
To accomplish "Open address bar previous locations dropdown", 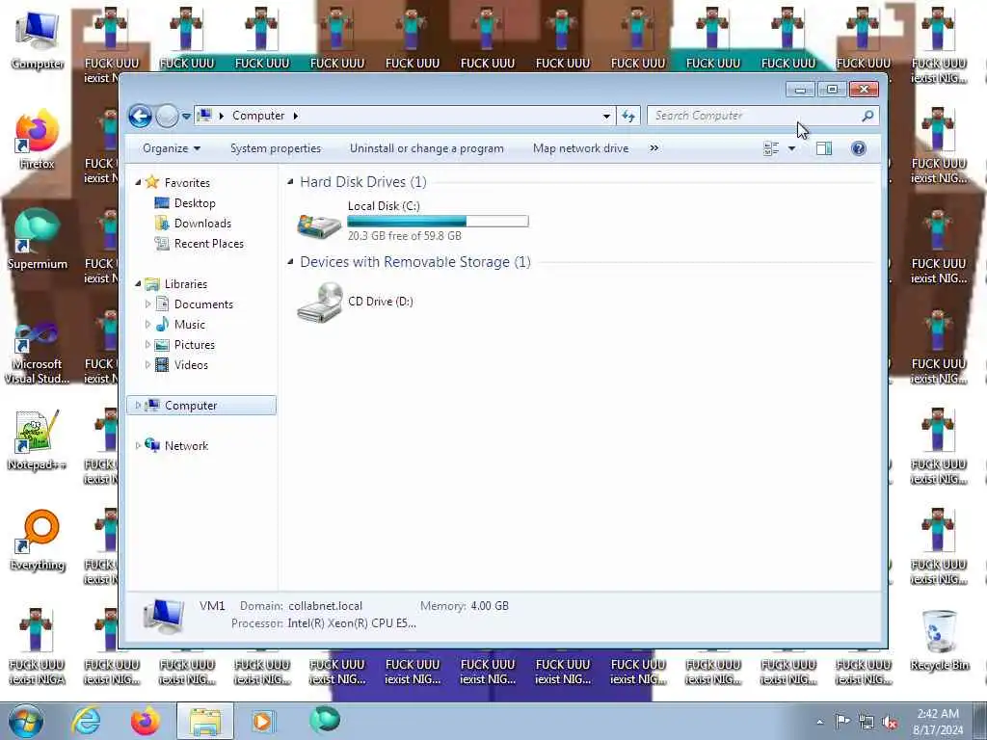I will 606,116.
